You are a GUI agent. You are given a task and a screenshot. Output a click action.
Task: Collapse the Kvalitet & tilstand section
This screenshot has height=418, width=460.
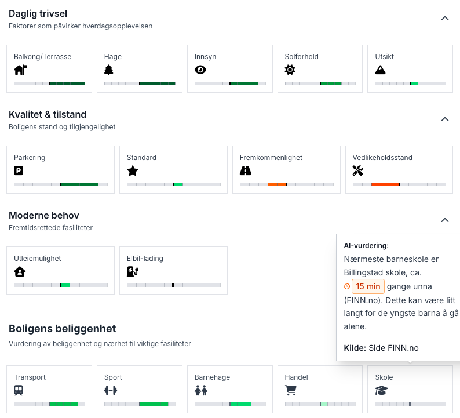coord(445,119)
